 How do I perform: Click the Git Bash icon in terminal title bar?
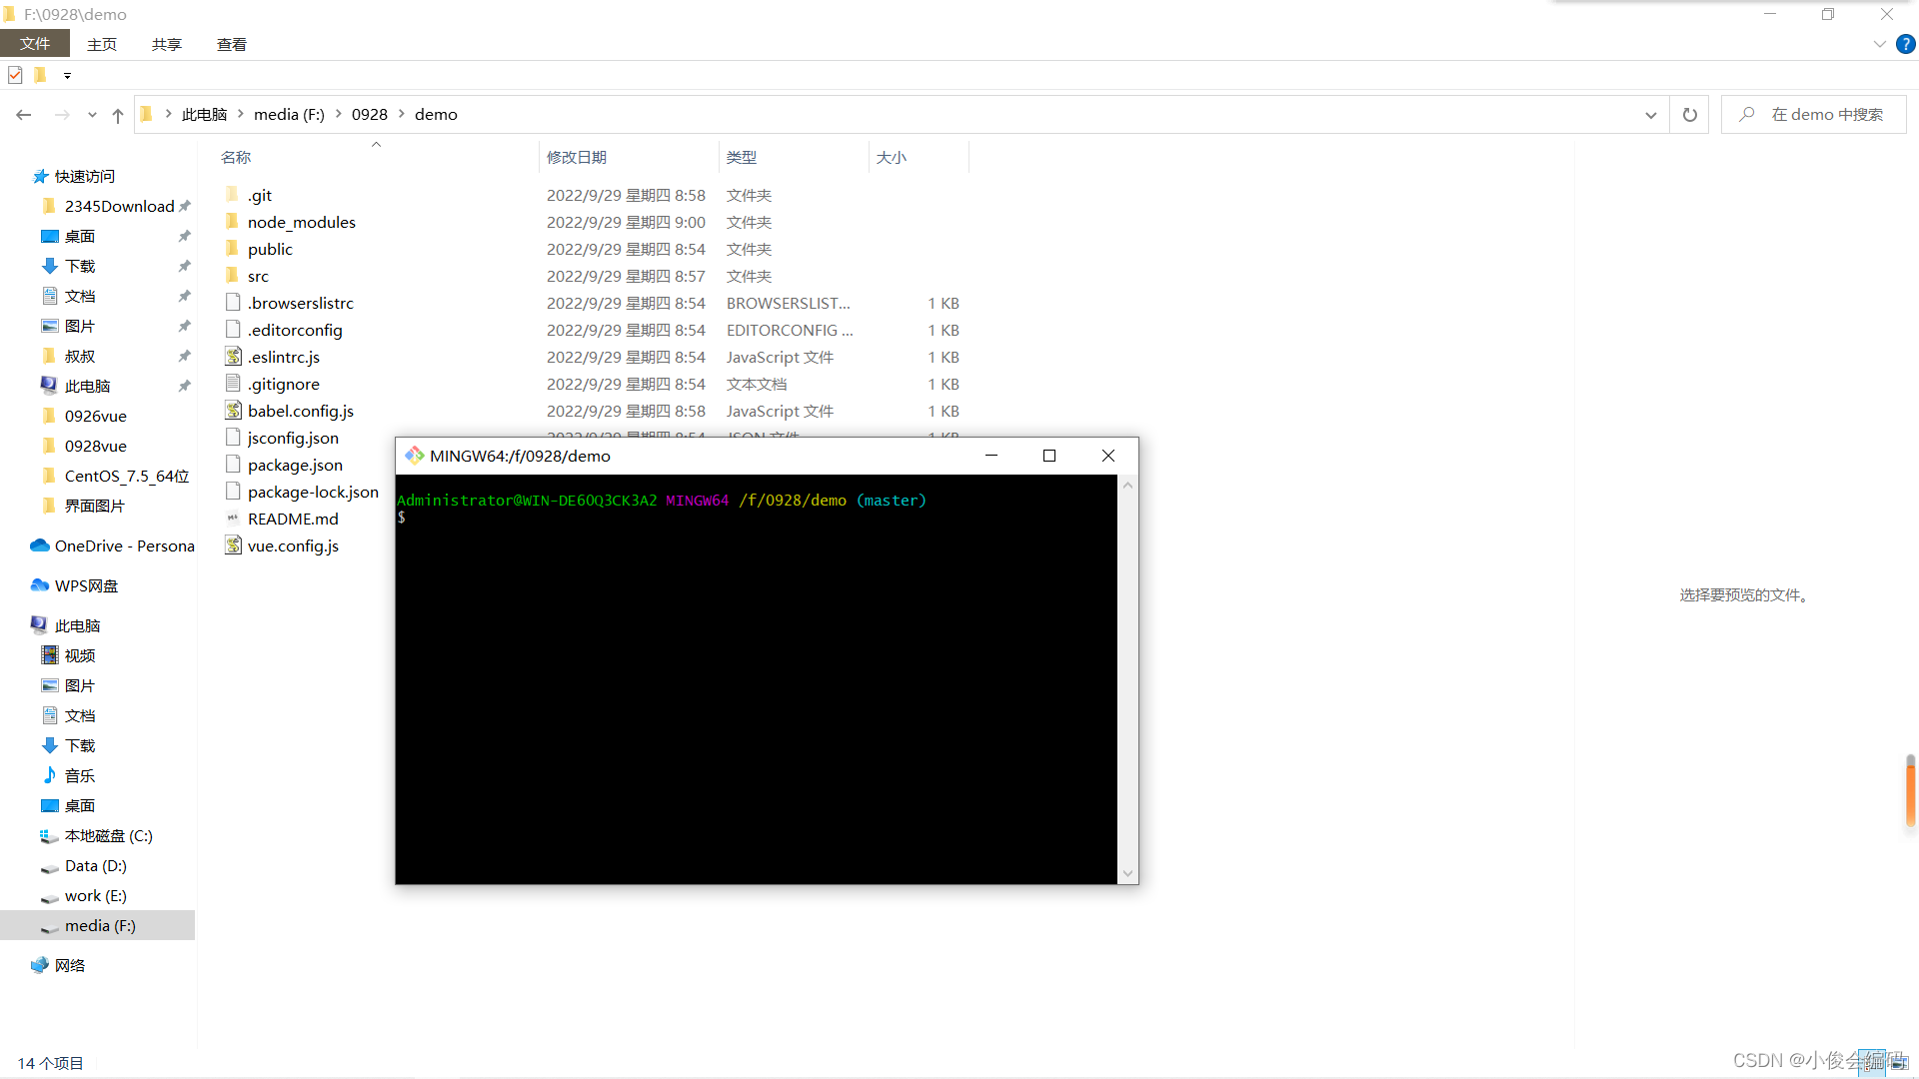tap(414, 456)
